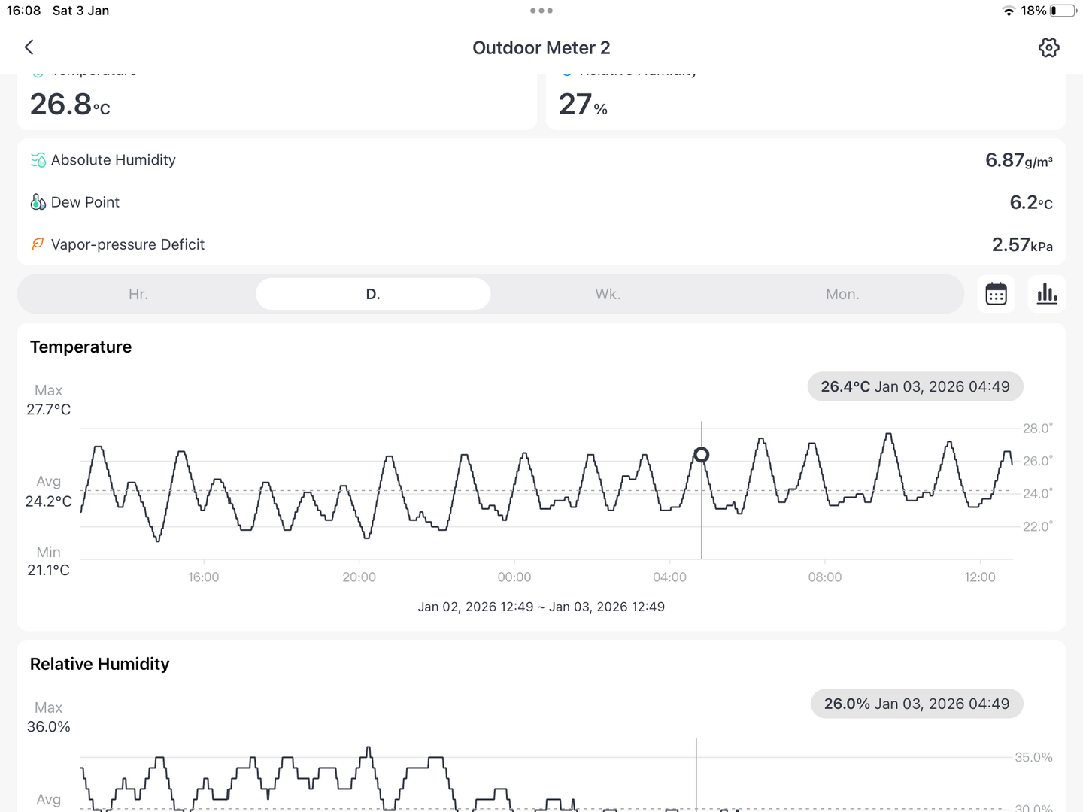Open device settings gear icon
This screenshot has width=1083, height=812.
click(1048, 47)
